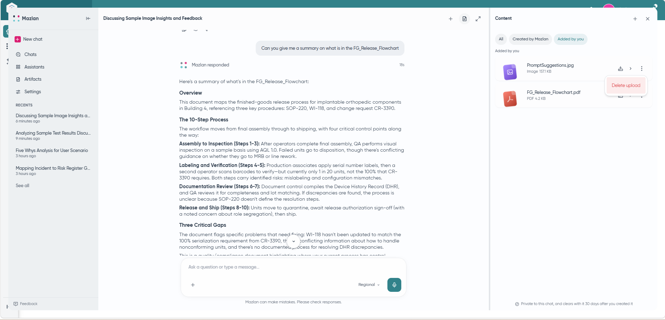Choose Delete upload from menu
Image resolution: width=665 pixels, height=320 pixels.
coord(626,85)
